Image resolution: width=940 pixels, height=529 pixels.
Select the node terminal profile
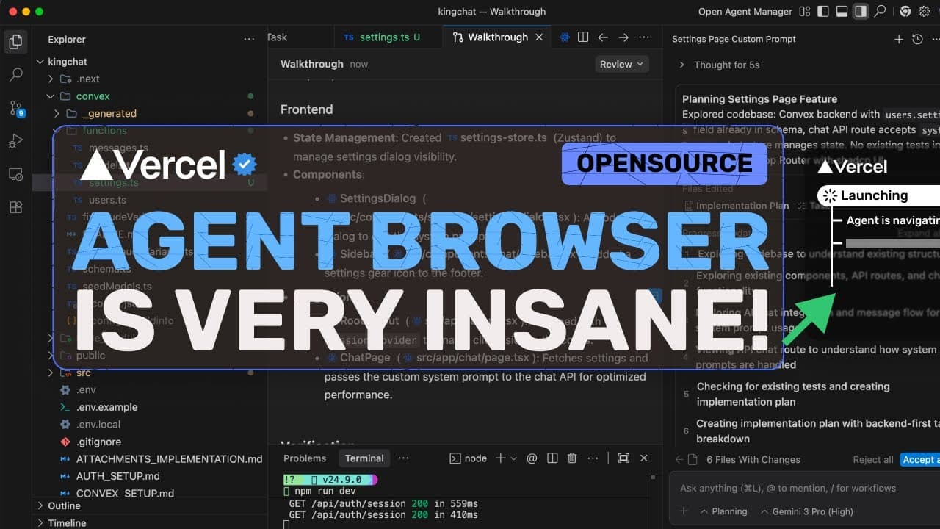tap(469, 458)
